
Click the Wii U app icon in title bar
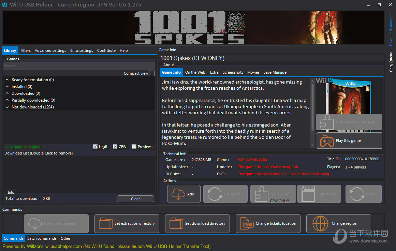4,4
